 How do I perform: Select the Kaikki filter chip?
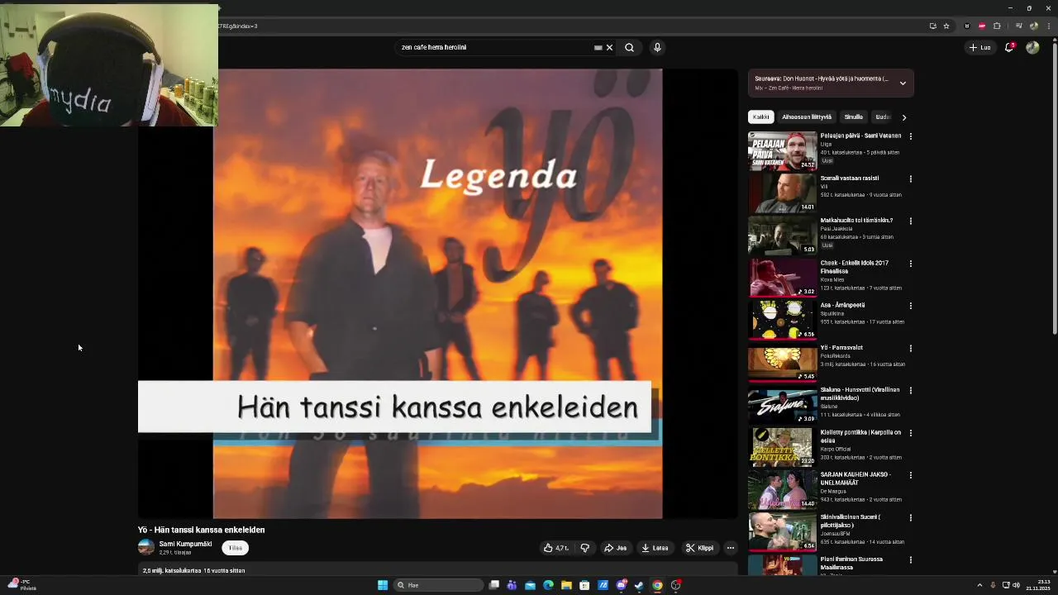[760, 117]
